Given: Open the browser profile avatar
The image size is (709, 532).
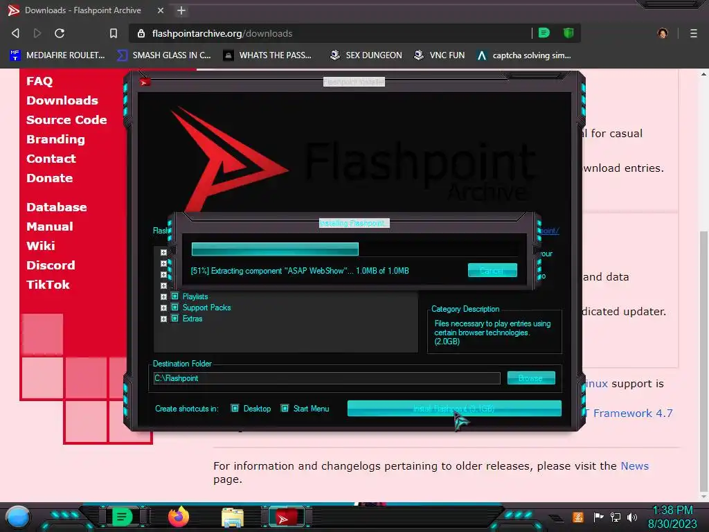Looking at the screenshot, I should coord(663,33).
